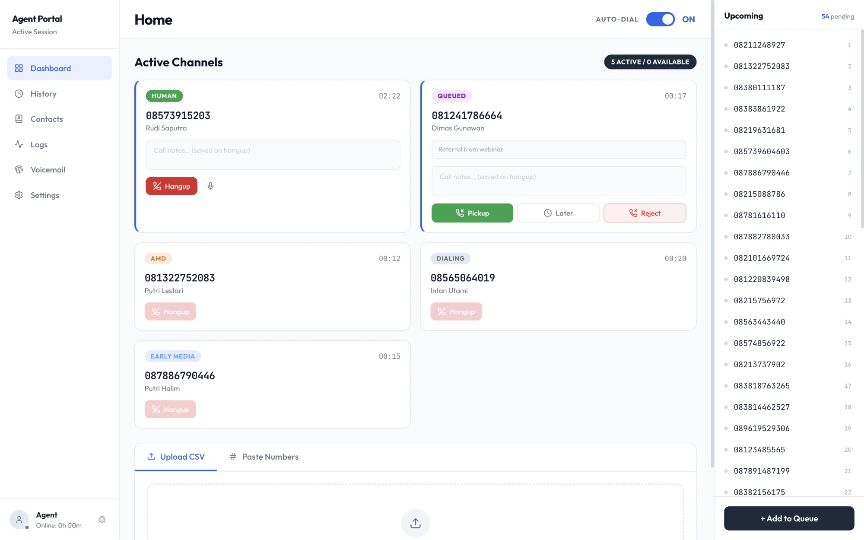Click the Agent avatar icon
864x540 pixels.
(19, 520)
